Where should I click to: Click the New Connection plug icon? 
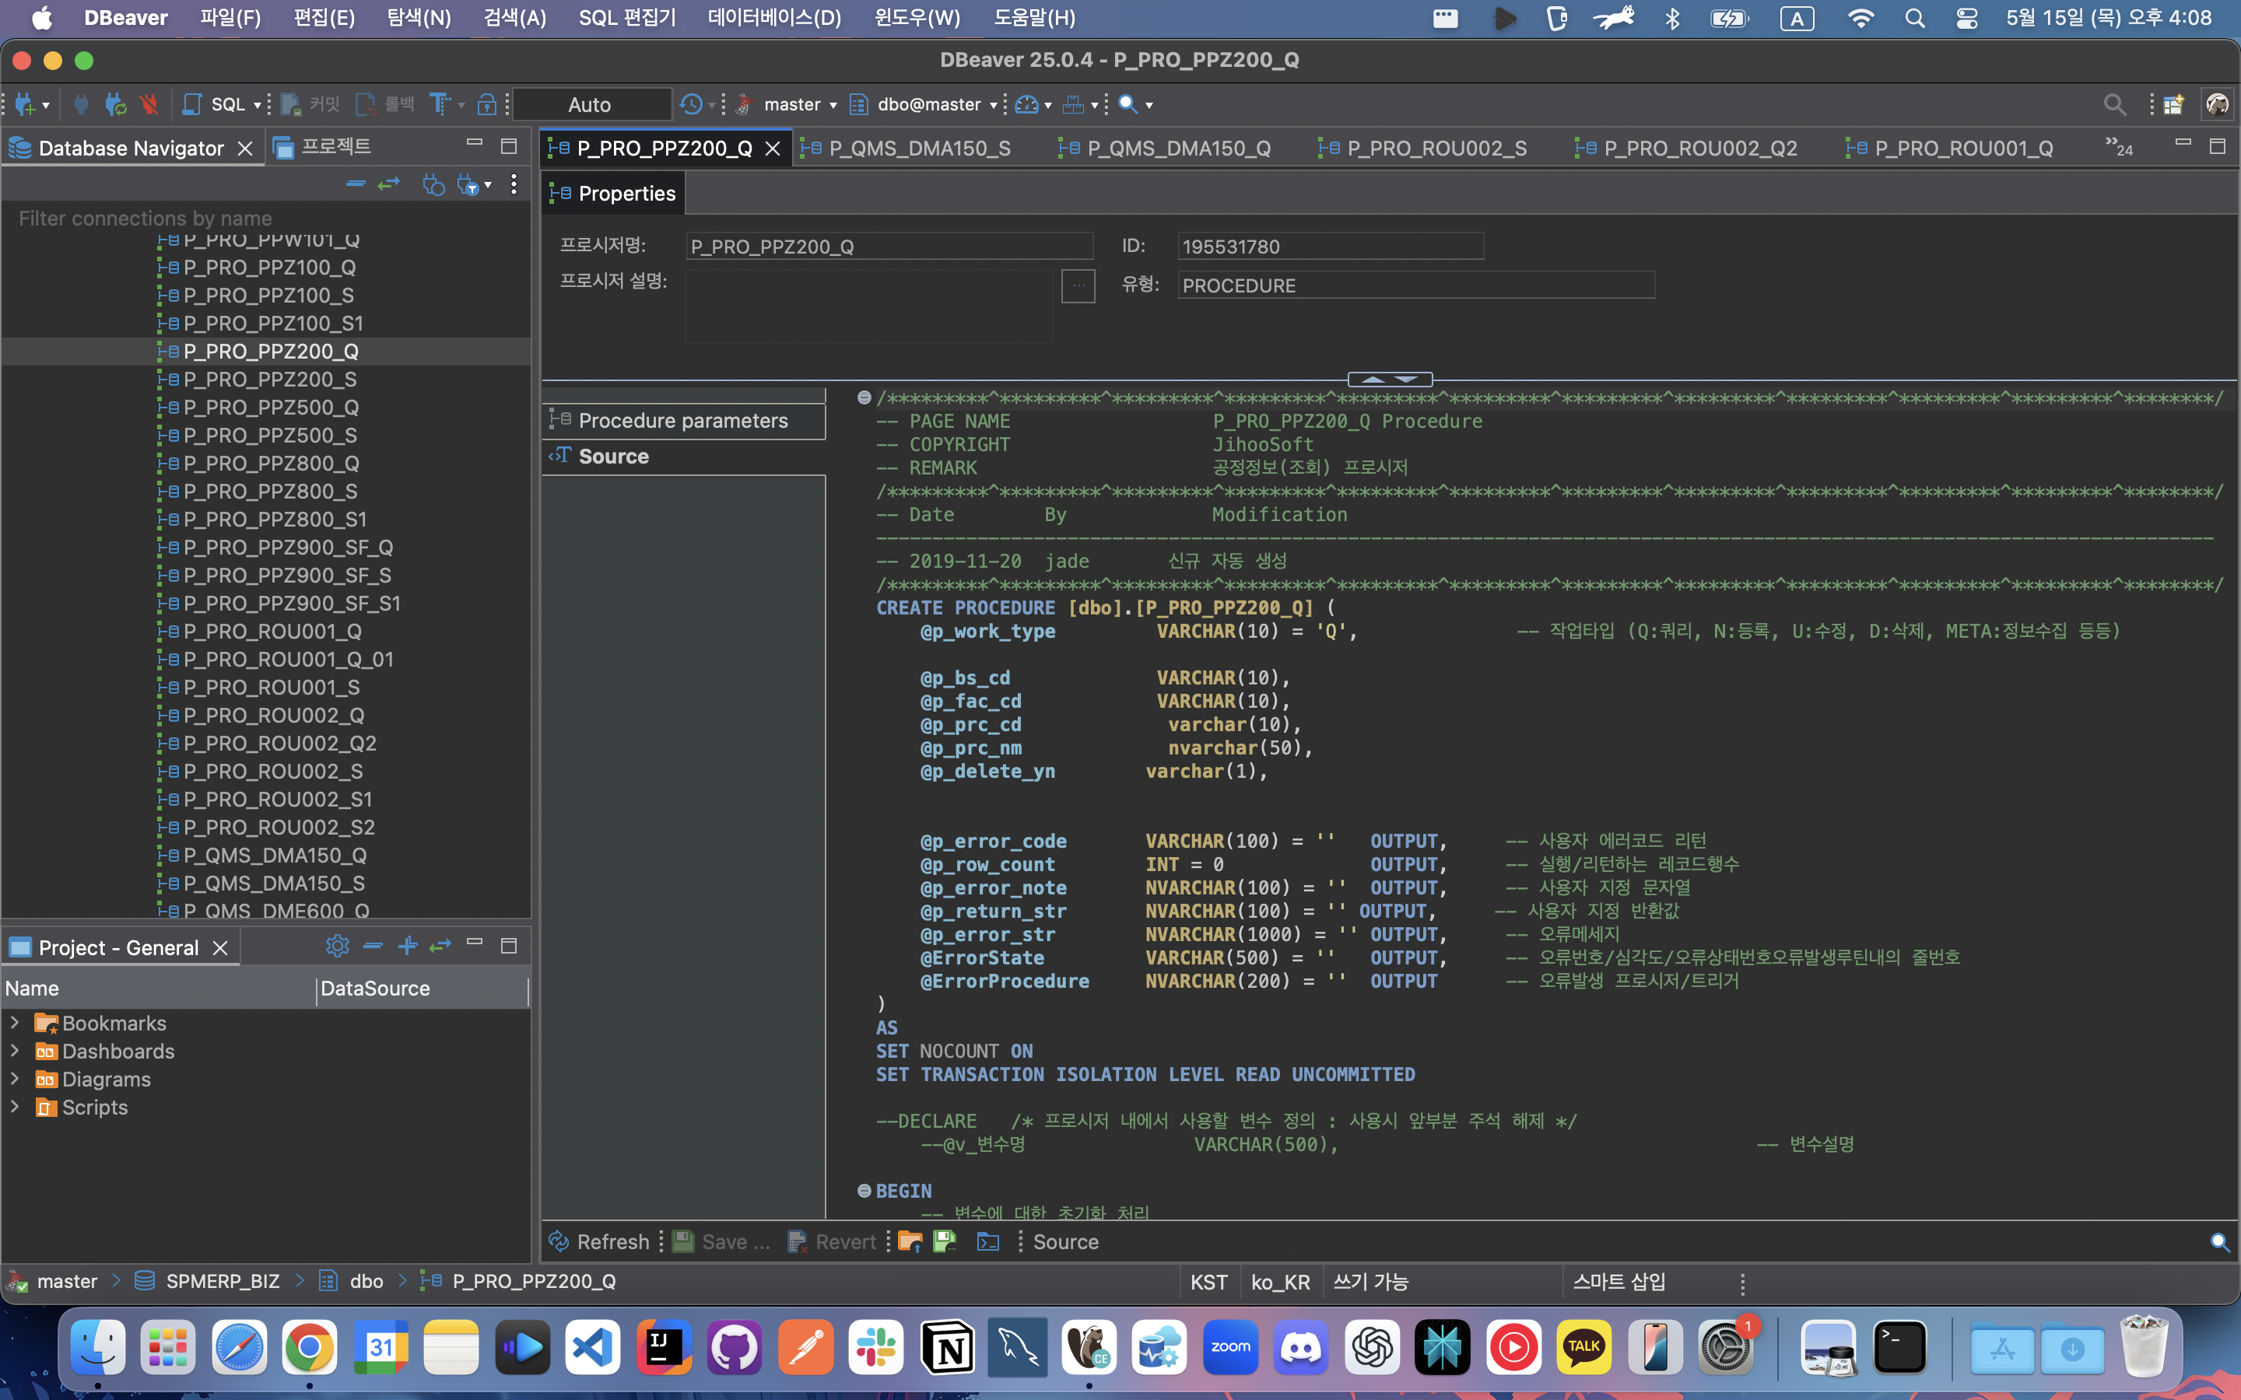click(24, 105)
